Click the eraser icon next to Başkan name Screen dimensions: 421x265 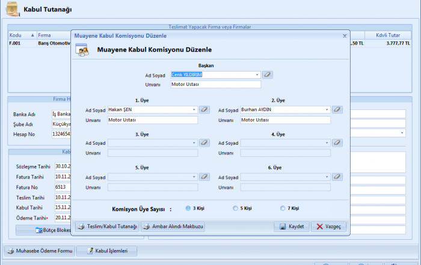pos(268,75)
